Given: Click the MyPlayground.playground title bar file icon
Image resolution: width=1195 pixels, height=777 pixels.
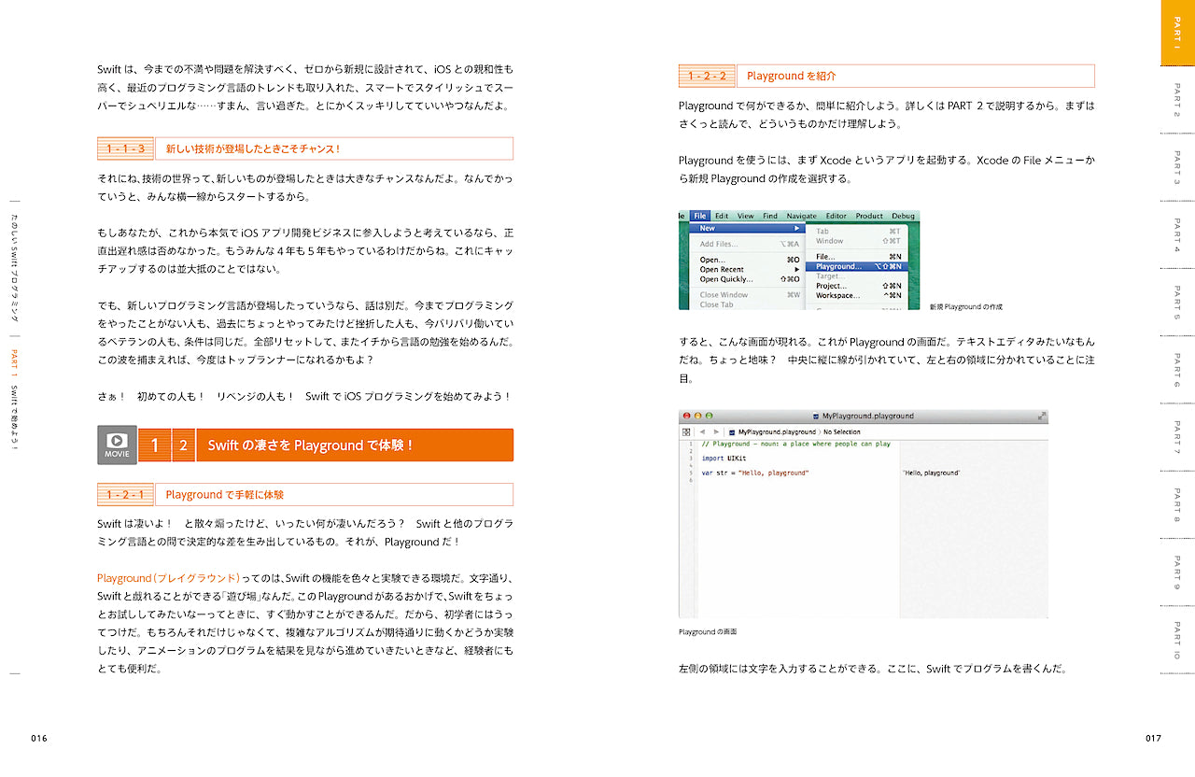Looking at the screenshot, I should pyautogui.click(x=815, y=417).
